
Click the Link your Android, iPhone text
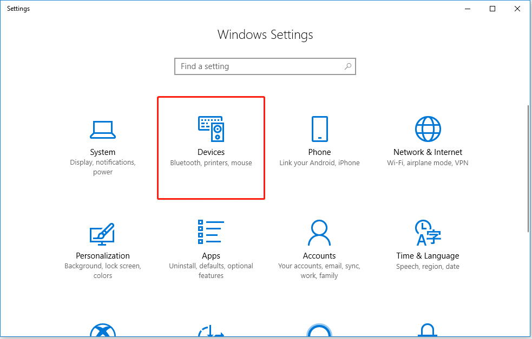point(319,162)
